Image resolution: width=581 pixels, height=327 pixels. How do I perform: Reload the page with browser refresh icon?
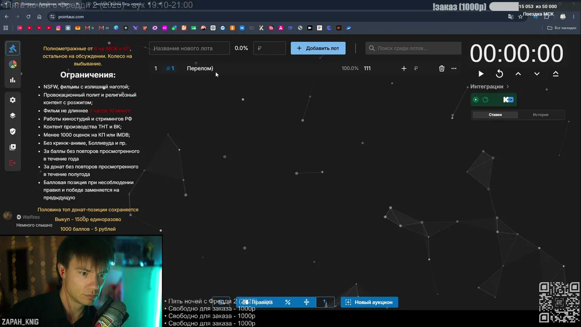[28, 17]
